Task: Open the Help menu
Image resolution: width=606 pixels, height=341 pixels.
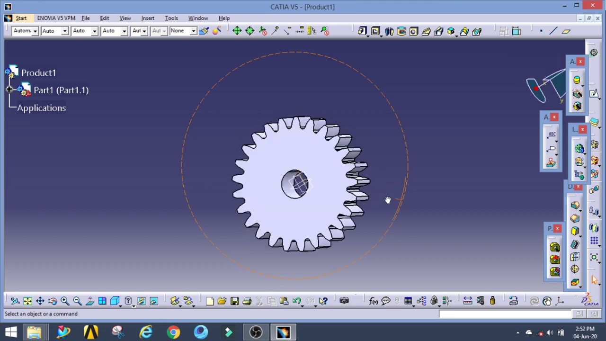Action: 224,18
